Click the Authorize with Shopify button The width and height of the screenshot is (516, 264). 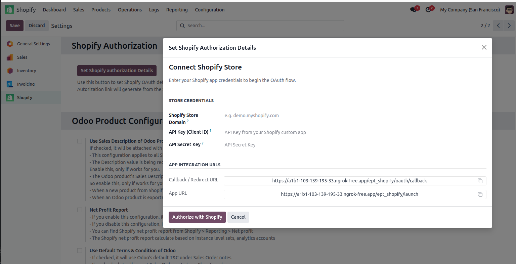click(197, 217)
